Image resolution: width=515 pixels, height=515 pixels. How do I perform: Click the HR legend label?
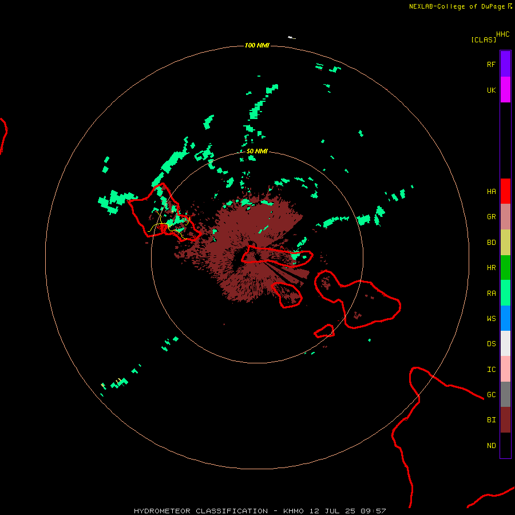point(491,268)
